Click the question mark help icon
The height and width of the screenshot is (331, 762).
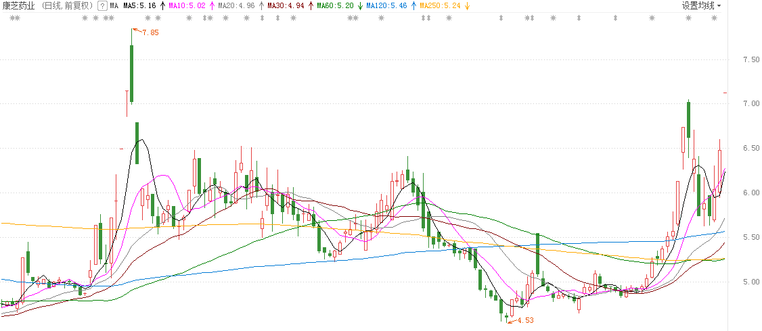click(x=102, y=5)
